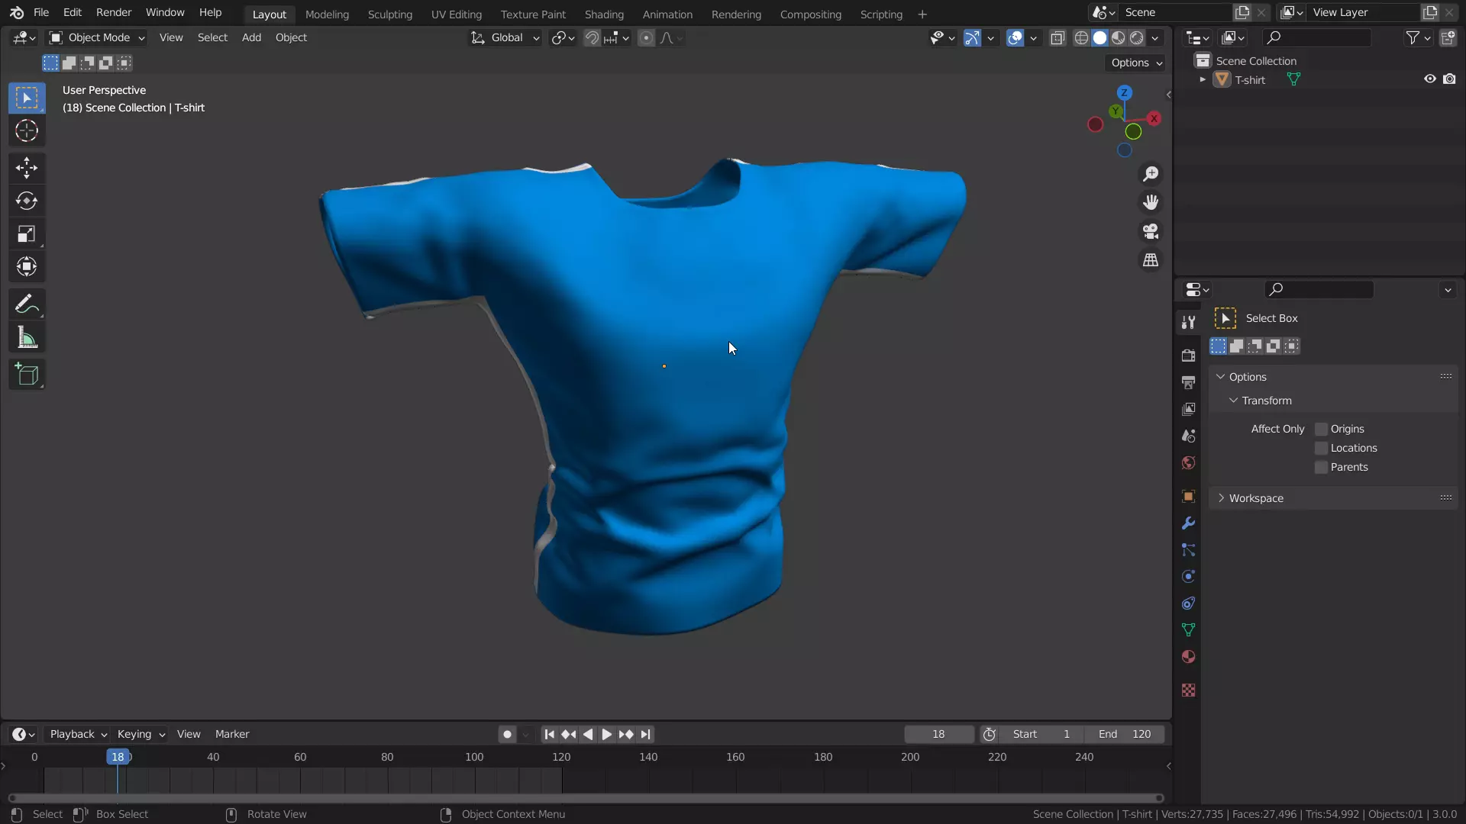This screenshot has height=824, width=1466.
Task: Open the World properties tab
Action: click(x=1188, y=462)
